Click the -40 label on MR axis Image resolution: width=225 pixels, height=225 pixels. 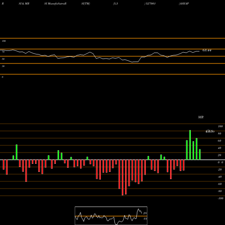(x=220, y=177)
